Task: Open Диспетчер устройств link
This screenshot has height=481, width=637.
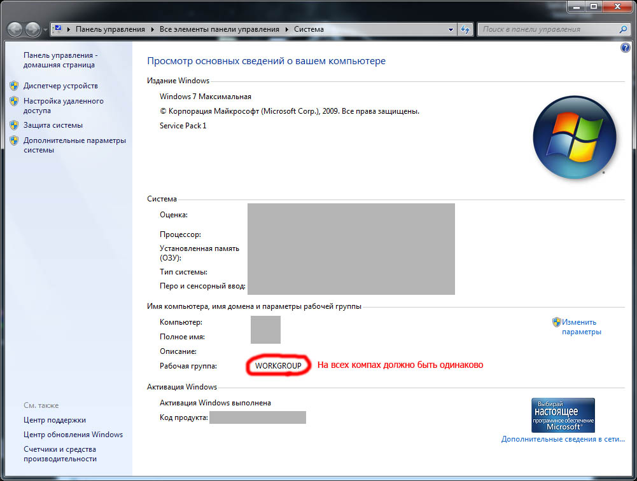Action: [60, 86]
